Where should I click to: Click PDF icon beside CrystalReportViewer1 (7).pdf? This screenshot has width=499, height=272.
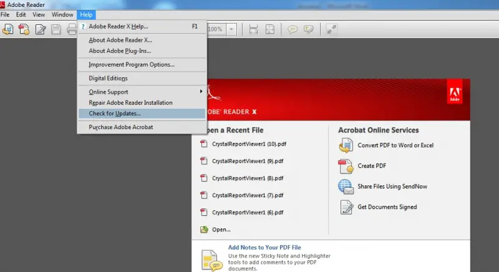click(x=204, y=195)
